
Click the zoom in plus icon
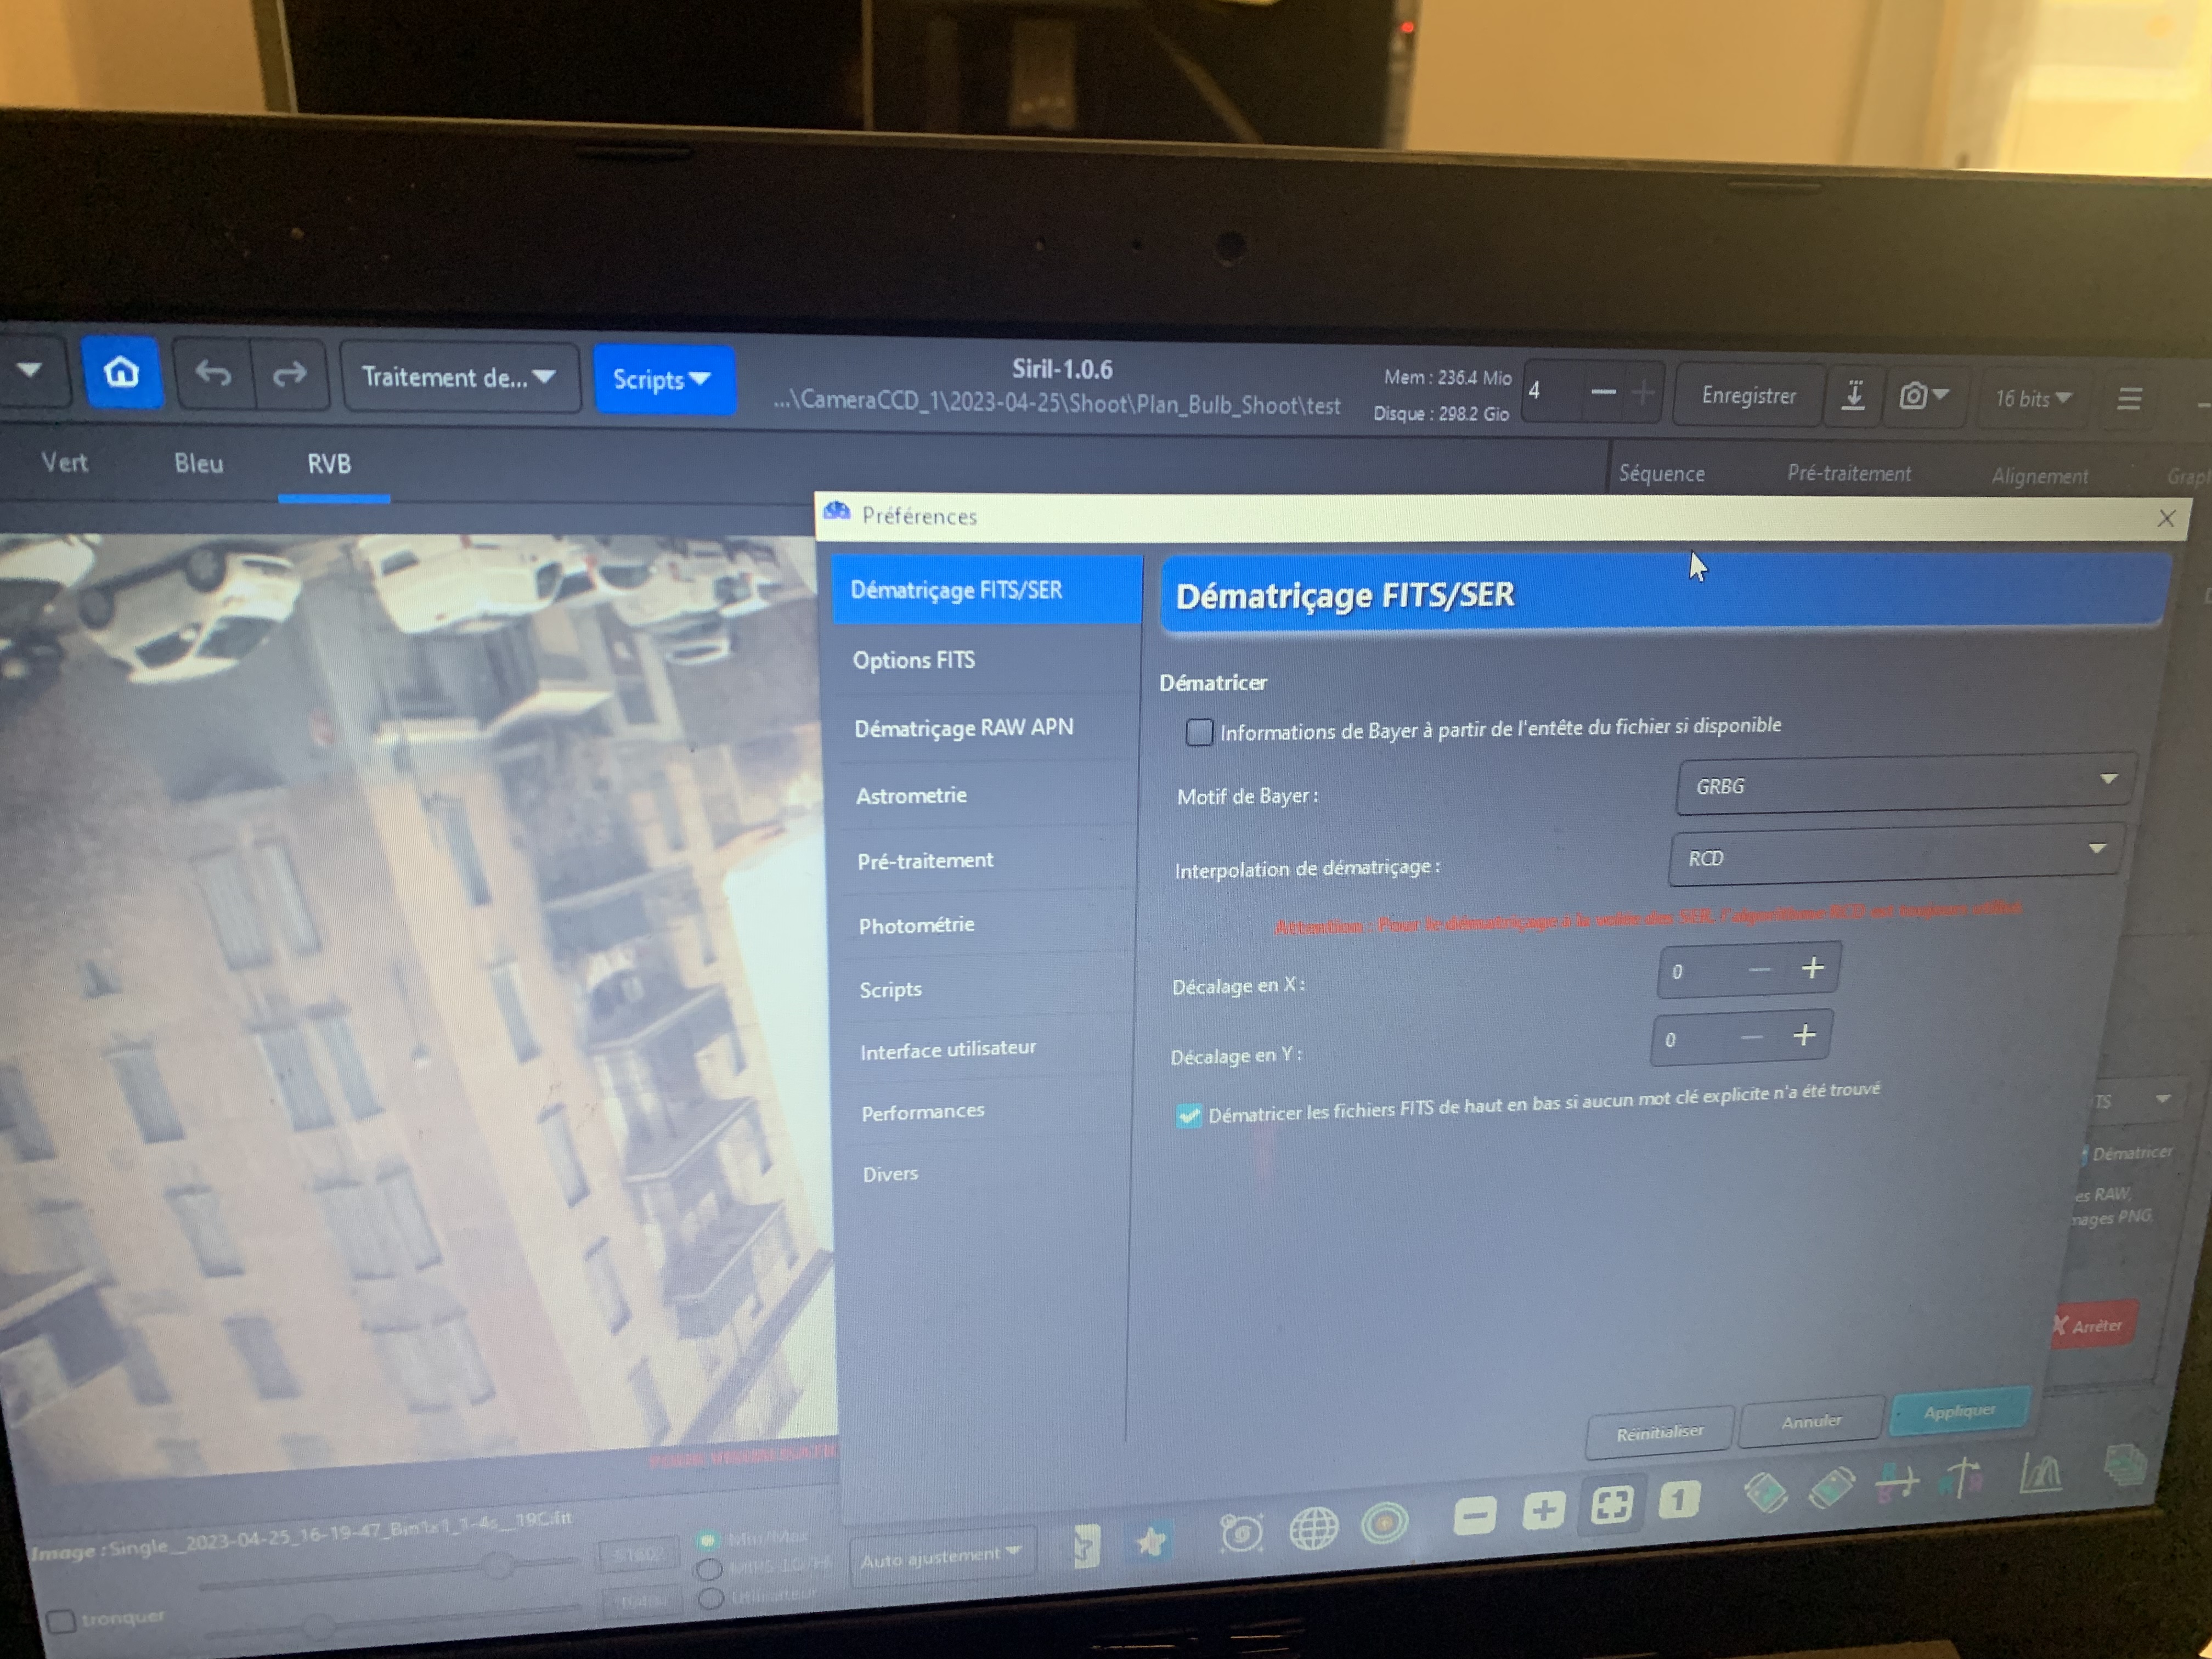pyautogui.click(x=1543, y=1510)
